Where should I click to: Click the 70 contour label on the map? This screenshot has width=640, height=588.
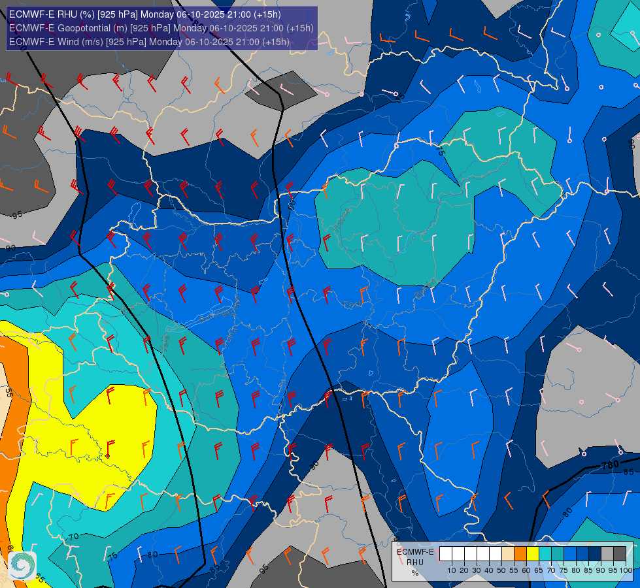click(73, 537)
